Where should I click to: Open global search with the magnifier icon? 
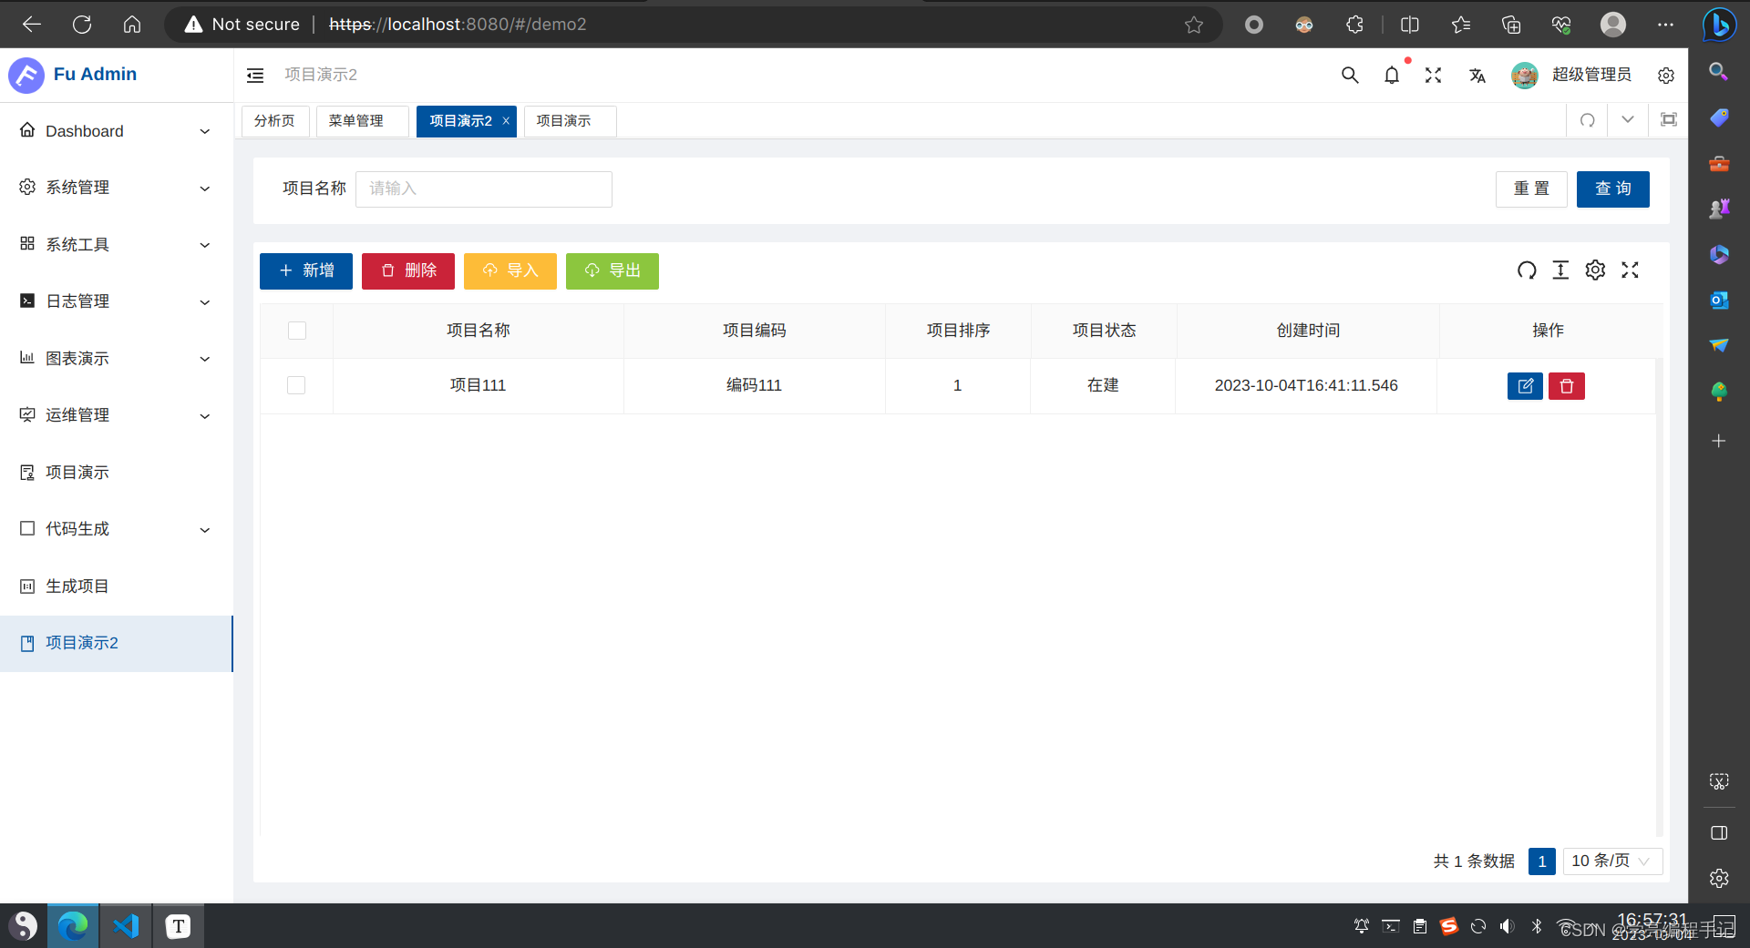pos(1350,76)
